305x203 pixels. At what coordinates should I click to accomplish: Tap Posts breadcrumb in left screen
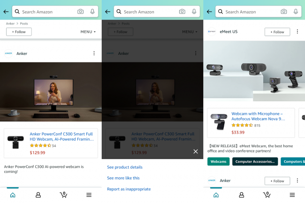tap(24, 23)
